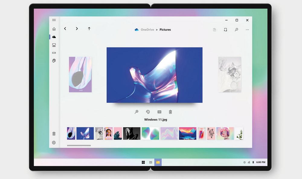Click the rotate/device layout icon in toolbar
Viewport: 302px width, 179px height.
[225, 30]
